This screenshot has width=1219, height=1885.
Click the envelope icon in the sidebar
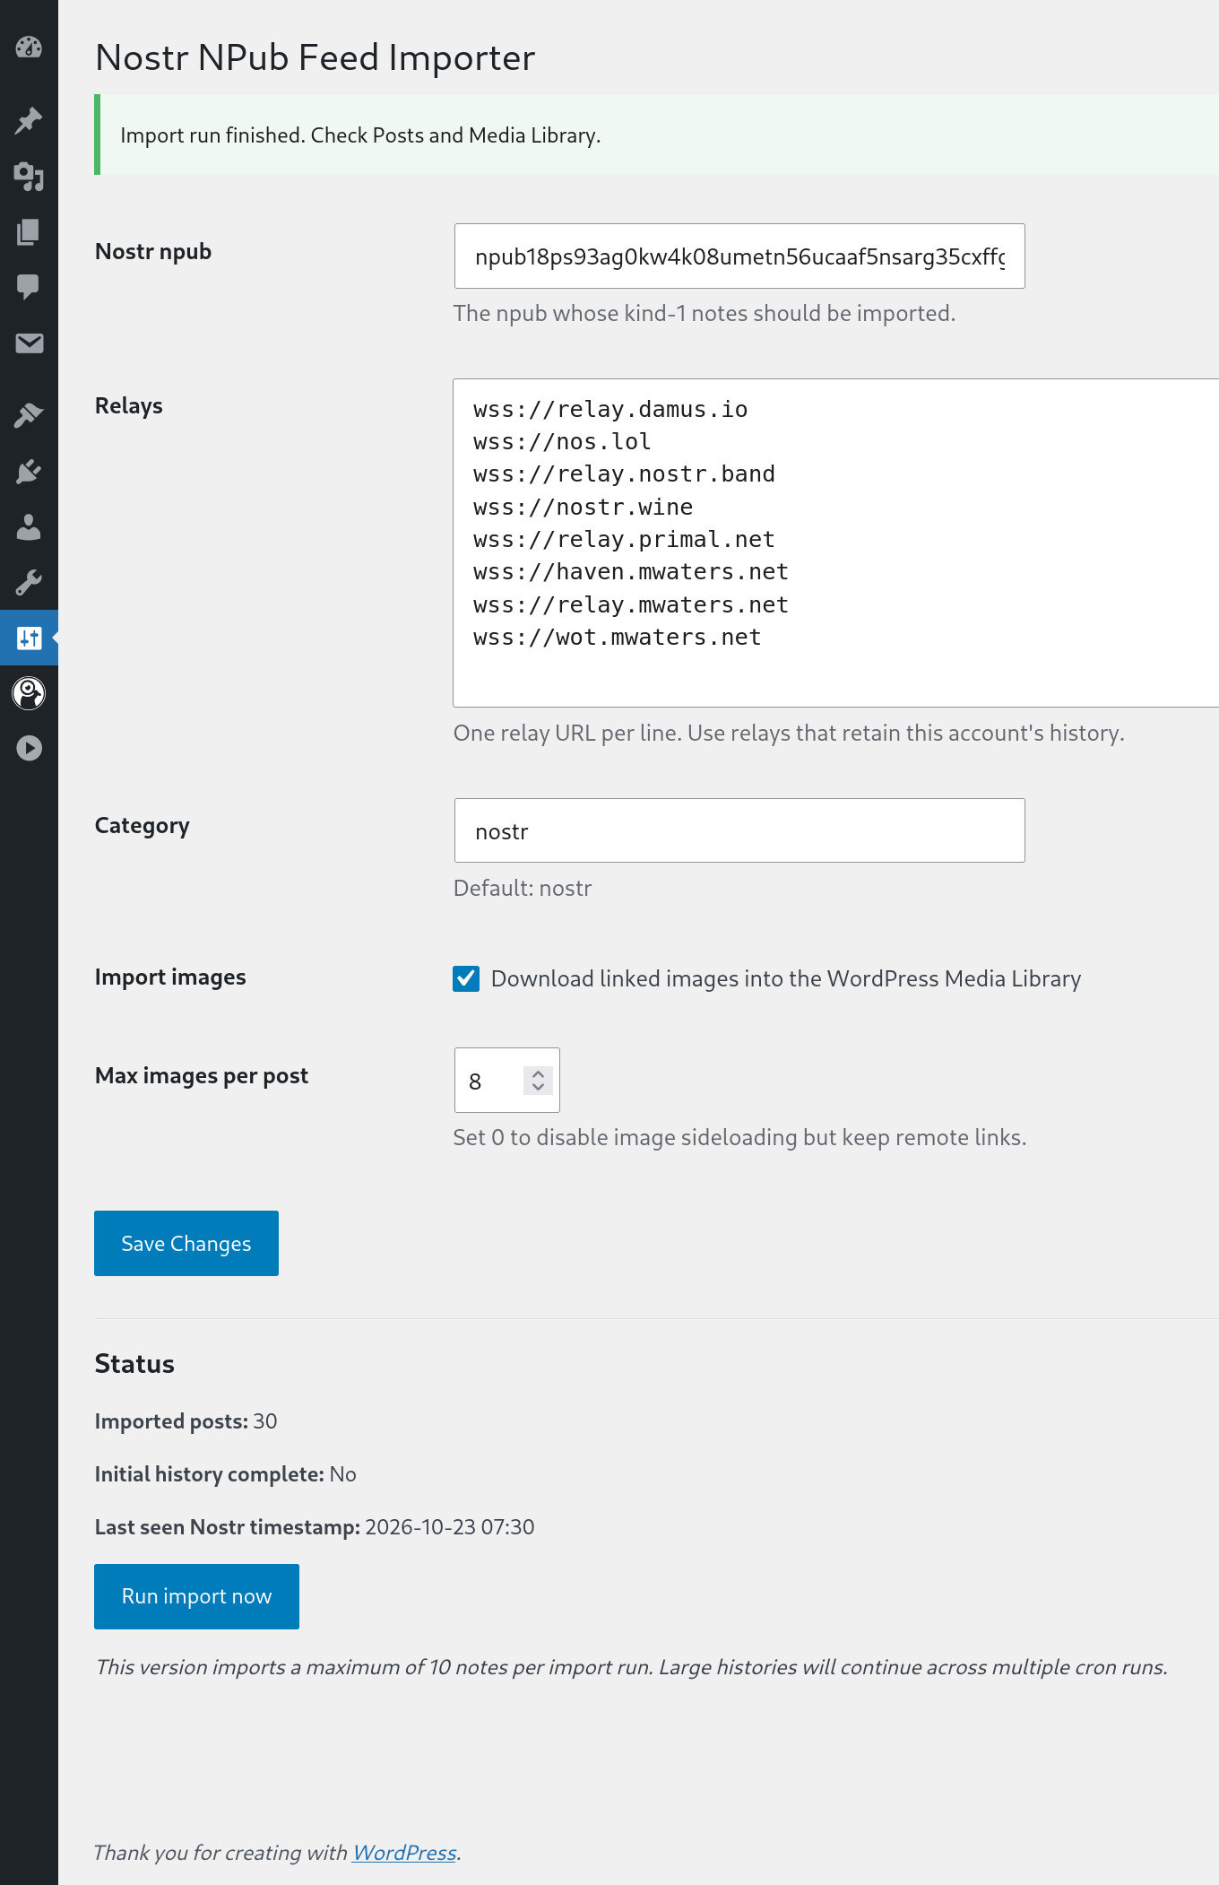coord(29,343)
